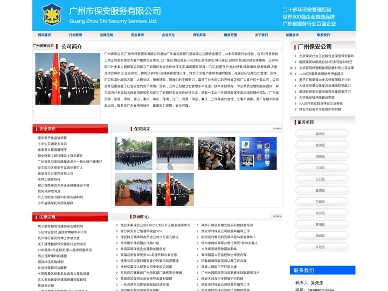The height and width of the screenshot is (291, 388).
Task: Open 5人合作创业既当保安又当老板 sidebar link
Action: [x=321, y=103]
